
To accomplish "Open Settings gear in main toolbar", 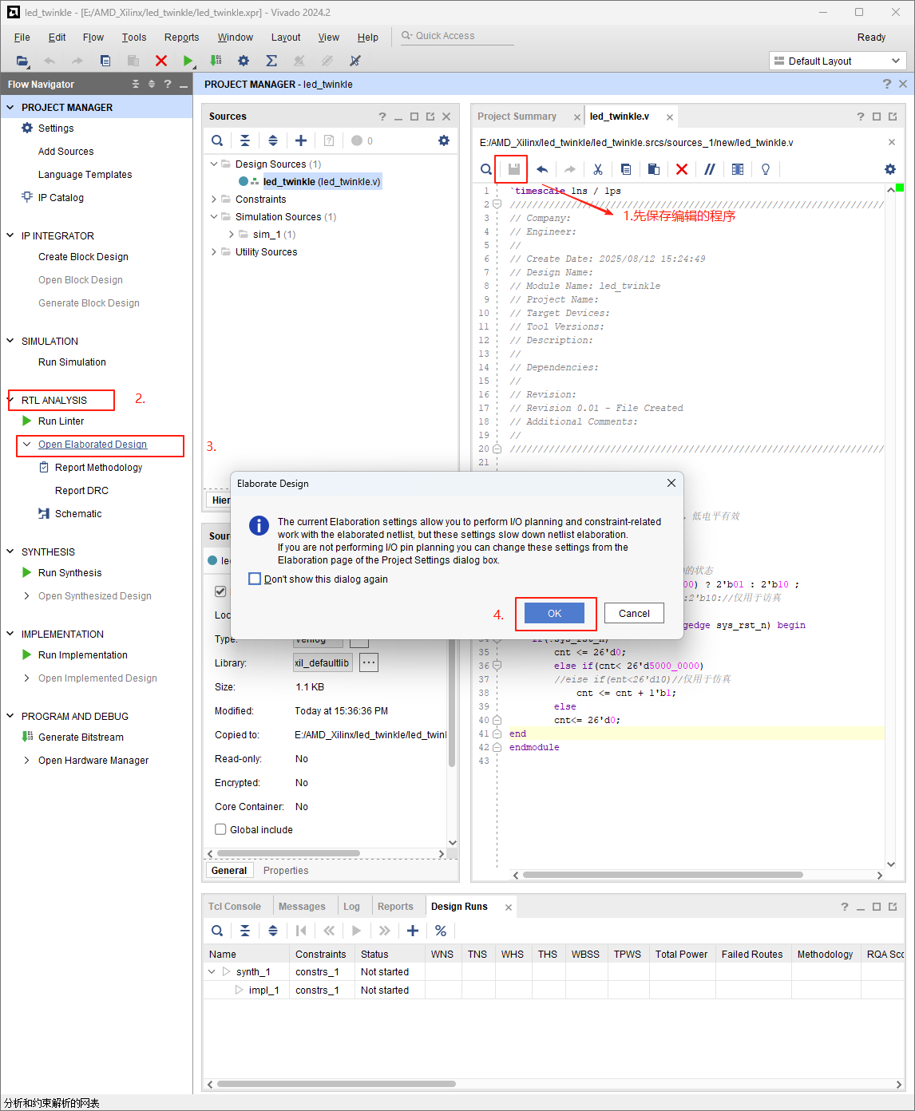I will pos(244,61).
